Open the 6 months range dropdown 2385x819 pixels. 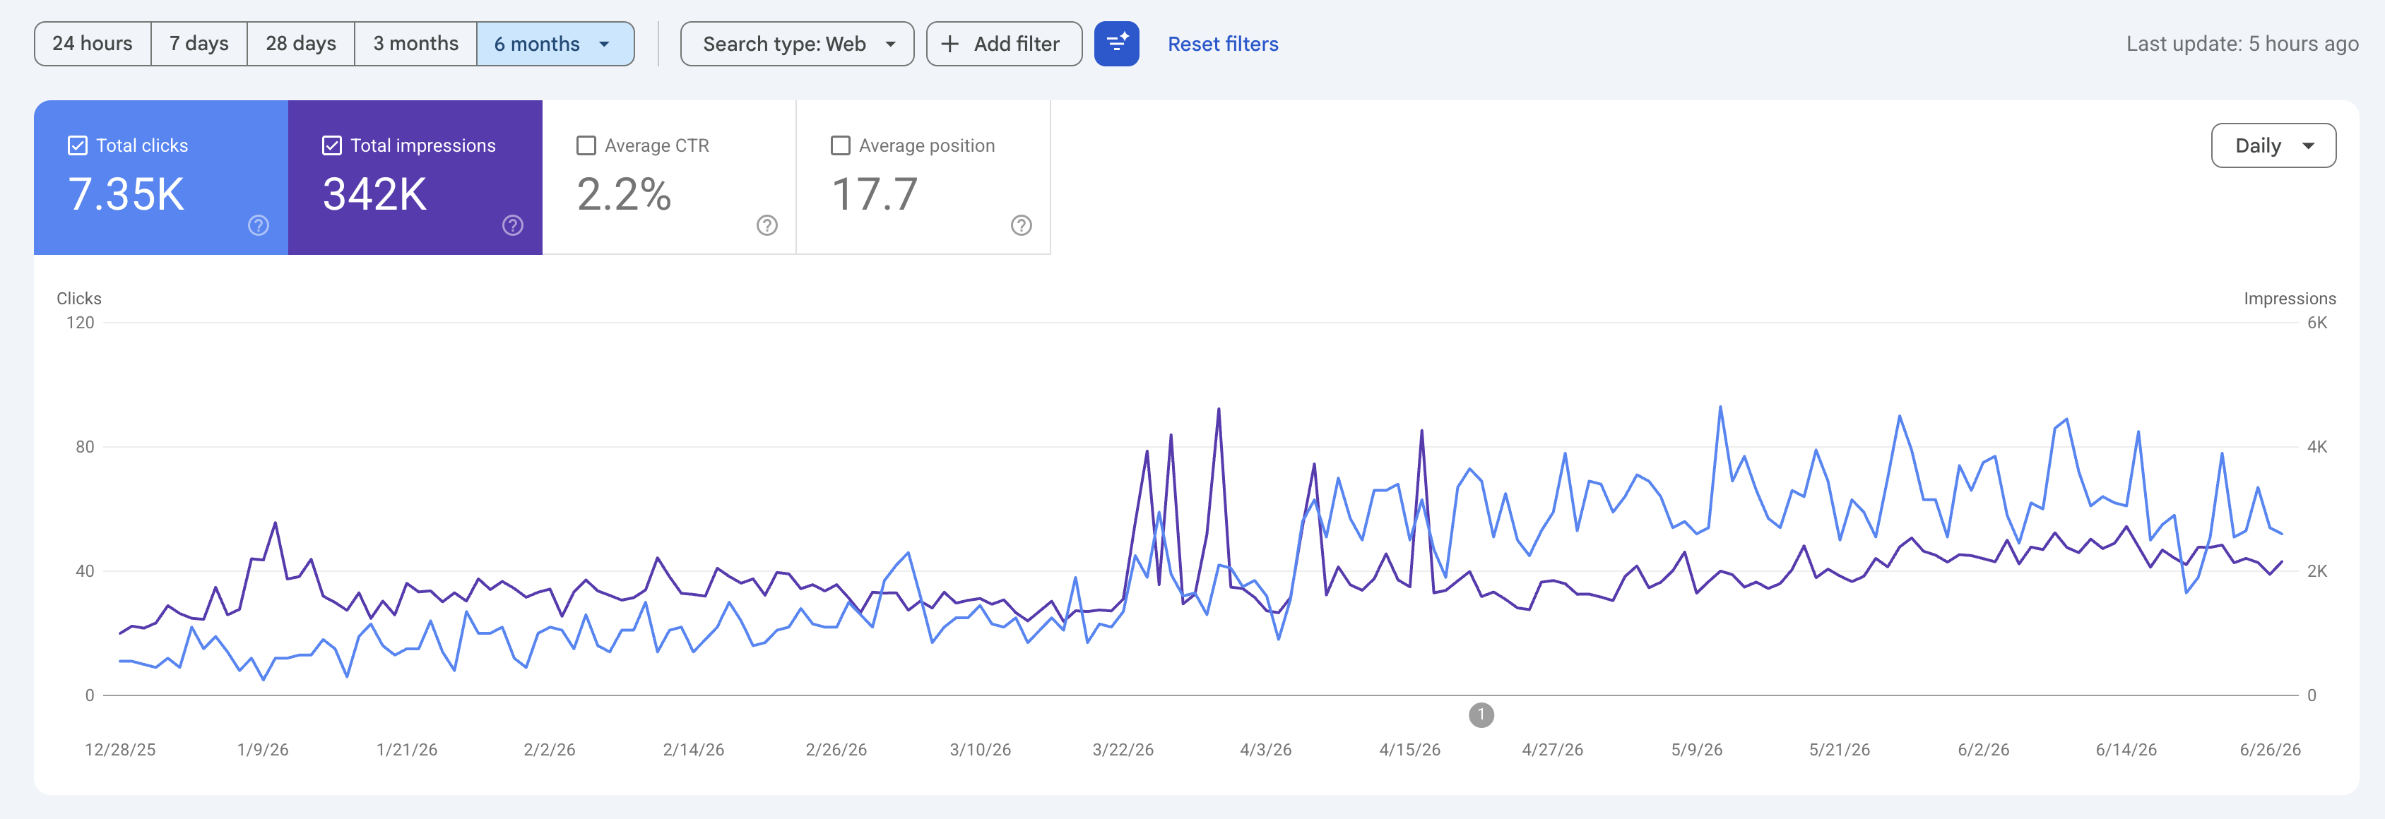[555, 44]
